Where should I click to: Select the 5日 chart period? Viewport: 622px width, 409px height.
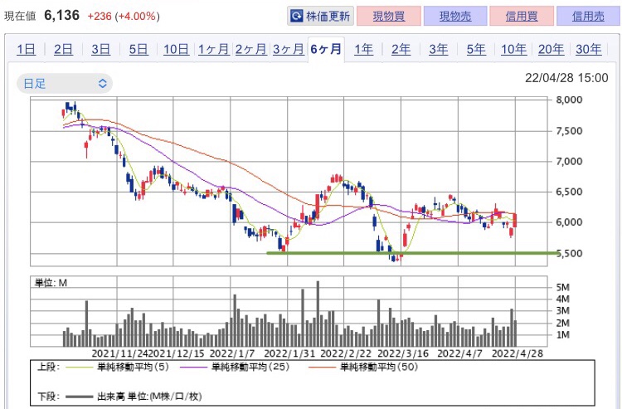tap(138, 49)
